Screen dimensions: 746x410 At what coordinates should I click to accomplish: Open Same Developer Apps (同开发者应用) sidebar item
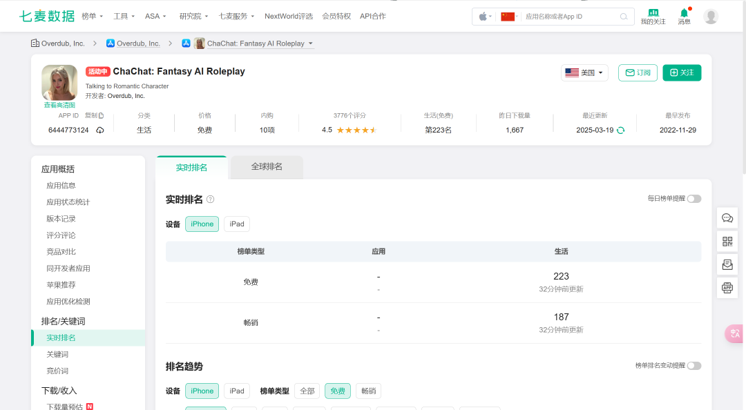click(x=68, y=269)
